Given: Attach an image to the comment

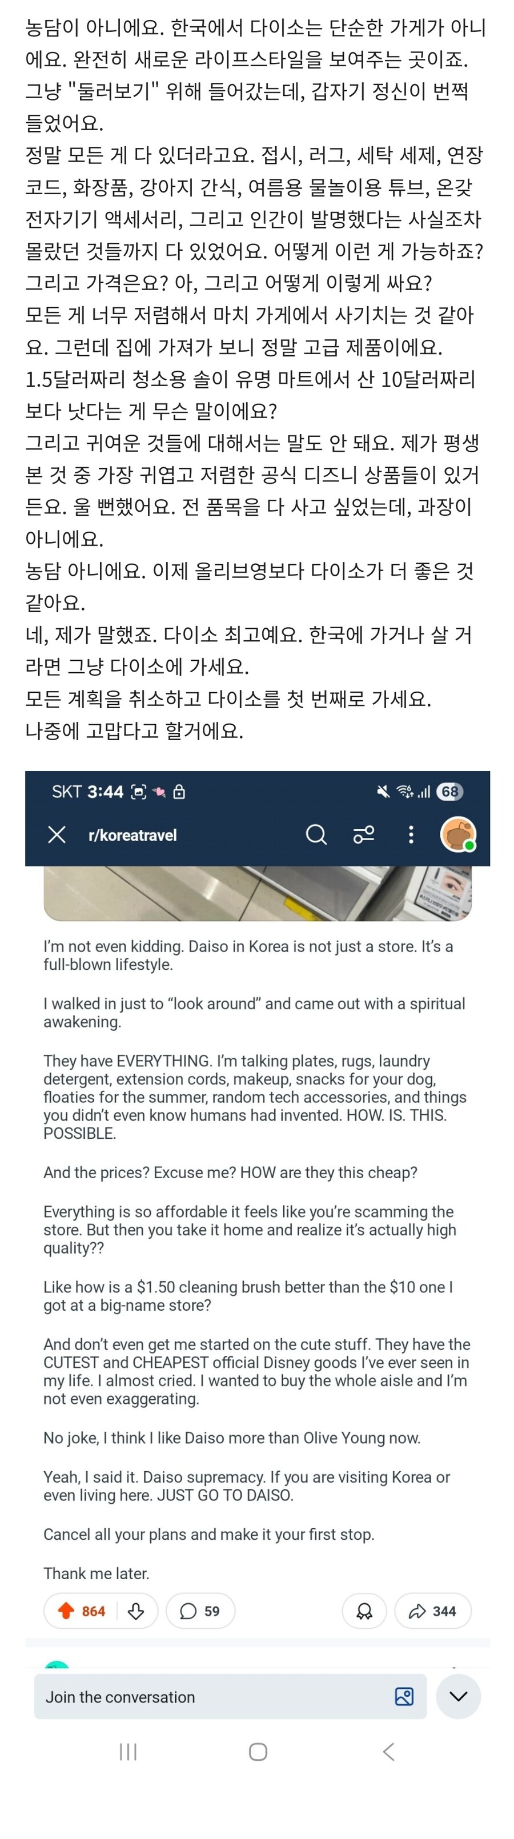Looking at the screenshot, I should [x=404, y=1697].
